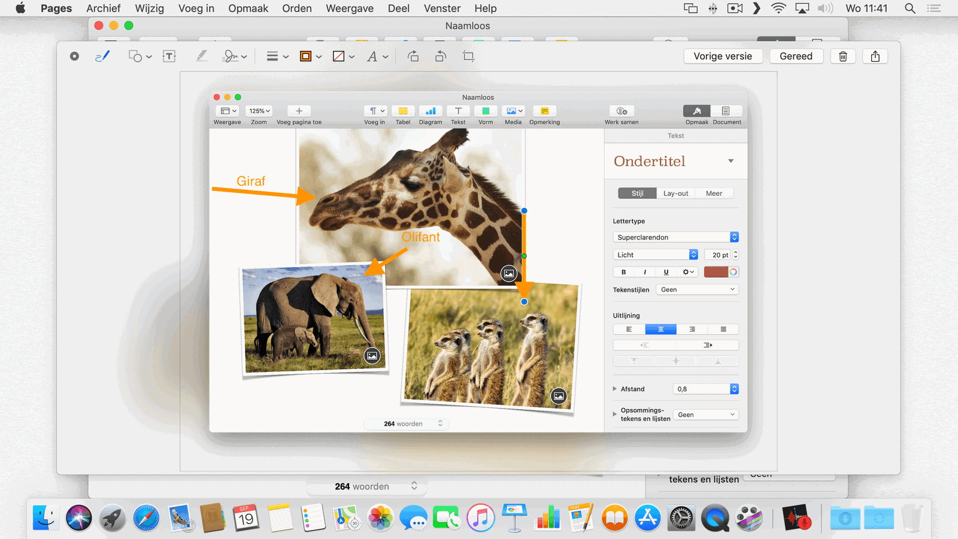Screen dimensions: 958x539
Task: Open Keynote from the Dock
Action: coord(514,518)
